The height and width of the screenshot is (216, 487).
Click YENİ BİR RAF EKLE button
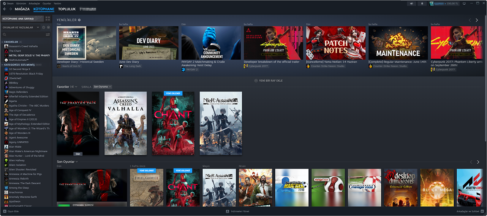tap(268, 81)
